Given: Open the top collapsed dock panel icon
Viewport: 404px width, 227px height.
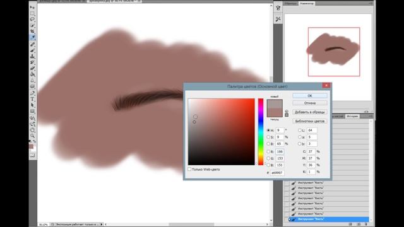Looking at the screenshot, I should [x=278, y=8].
